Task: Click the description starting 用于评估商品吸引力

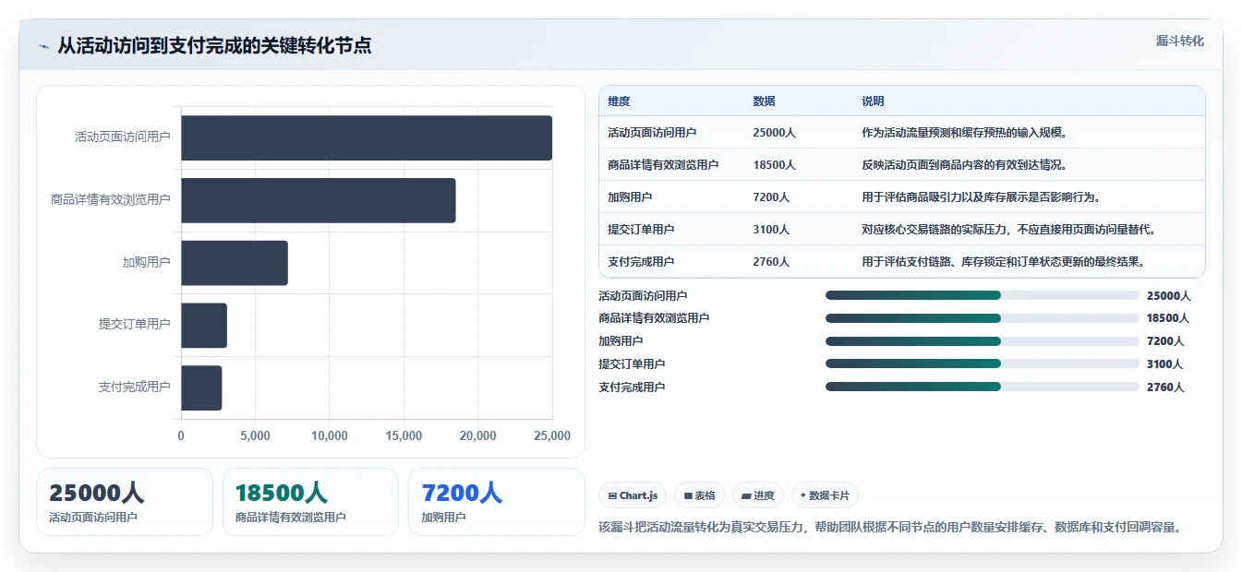Action: pyautogui.click(x=981, y=197)
